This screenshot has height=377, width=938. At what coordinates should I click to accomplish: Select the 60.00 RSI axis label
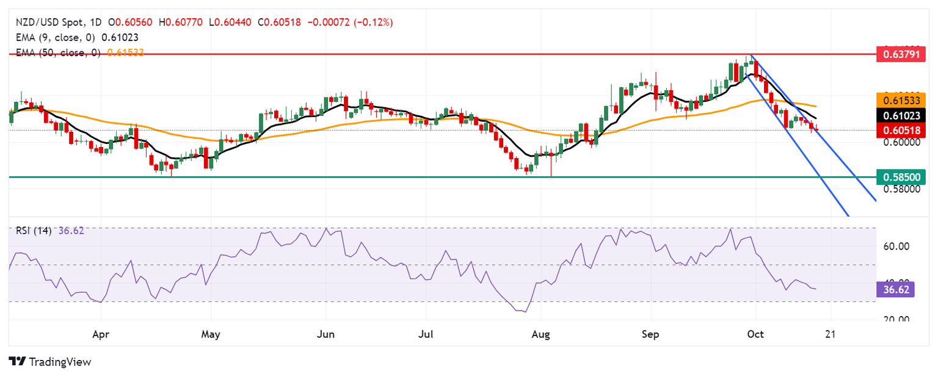pos(896,246)
